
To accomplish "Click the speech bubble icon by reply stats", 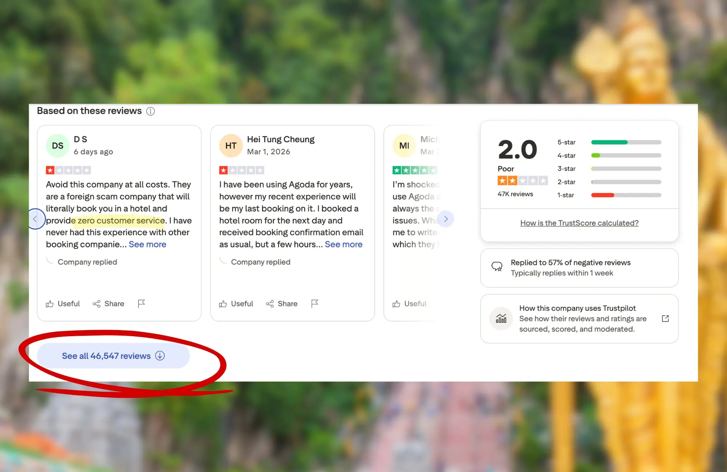I will pos(497,267).
